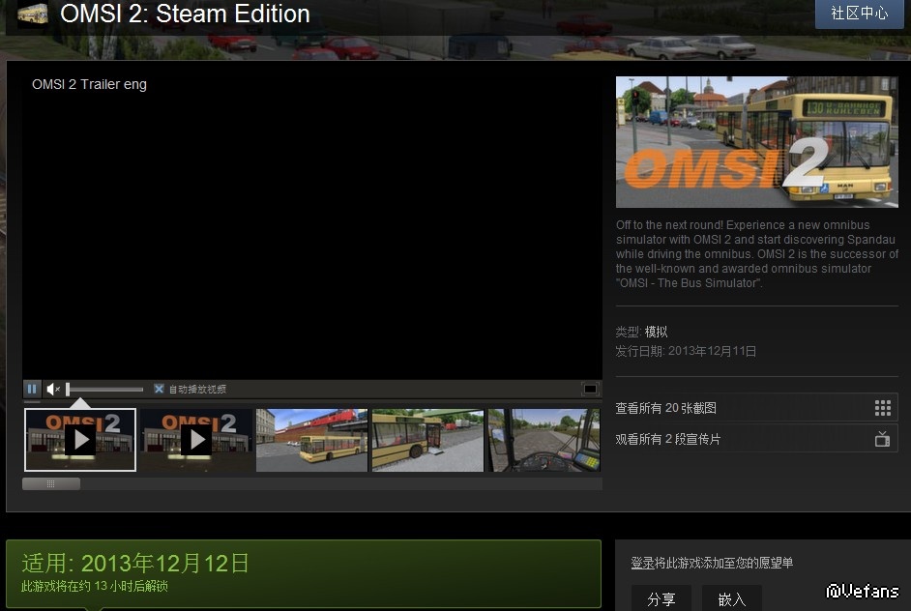Click the 发行日期: 2013年12月11日 release date text
The image size is (911, 611).
(686, 351)
